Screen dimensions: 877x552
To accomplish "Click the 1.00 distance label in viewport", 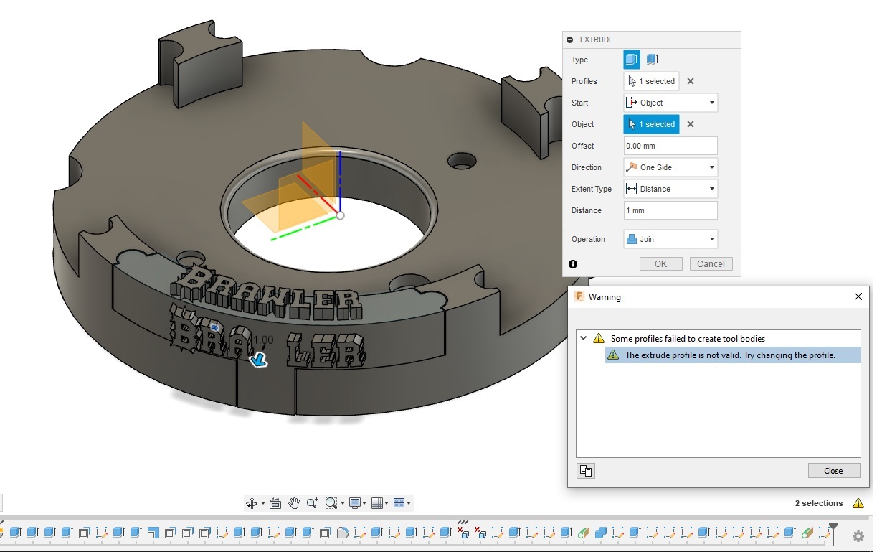I will tap(264, 340).
